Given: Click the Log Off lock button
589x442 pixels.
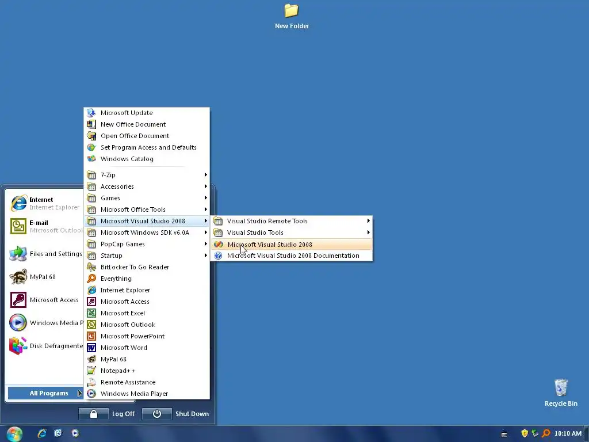Looking at the screenshot, I should pyautogui.click(x=94, y=414).
